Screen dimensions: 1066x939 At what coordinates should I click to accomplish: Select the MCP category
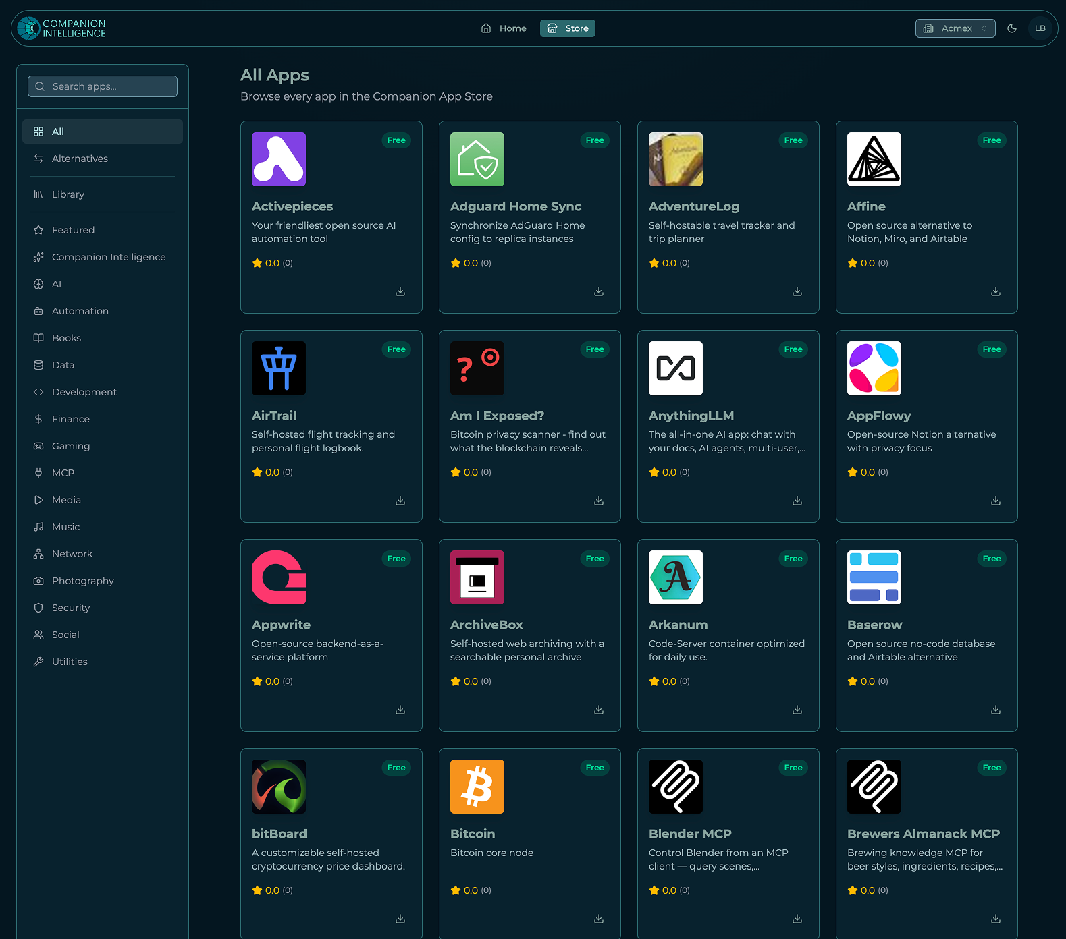[x=103, y=473]
